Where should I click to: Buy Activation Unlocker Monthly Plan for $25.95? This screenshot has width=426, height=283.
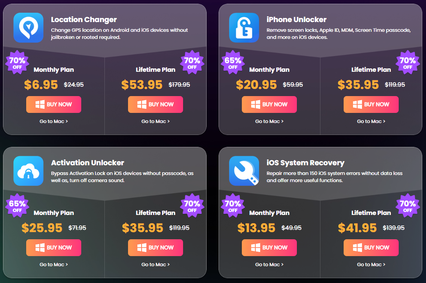(54, 247)
